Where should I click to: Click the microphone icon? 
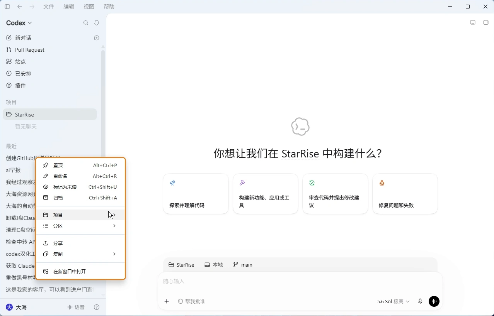coord(420,301)
